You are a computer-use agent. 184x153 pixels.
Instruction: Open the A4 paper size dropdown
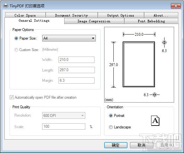click(69, 38)
